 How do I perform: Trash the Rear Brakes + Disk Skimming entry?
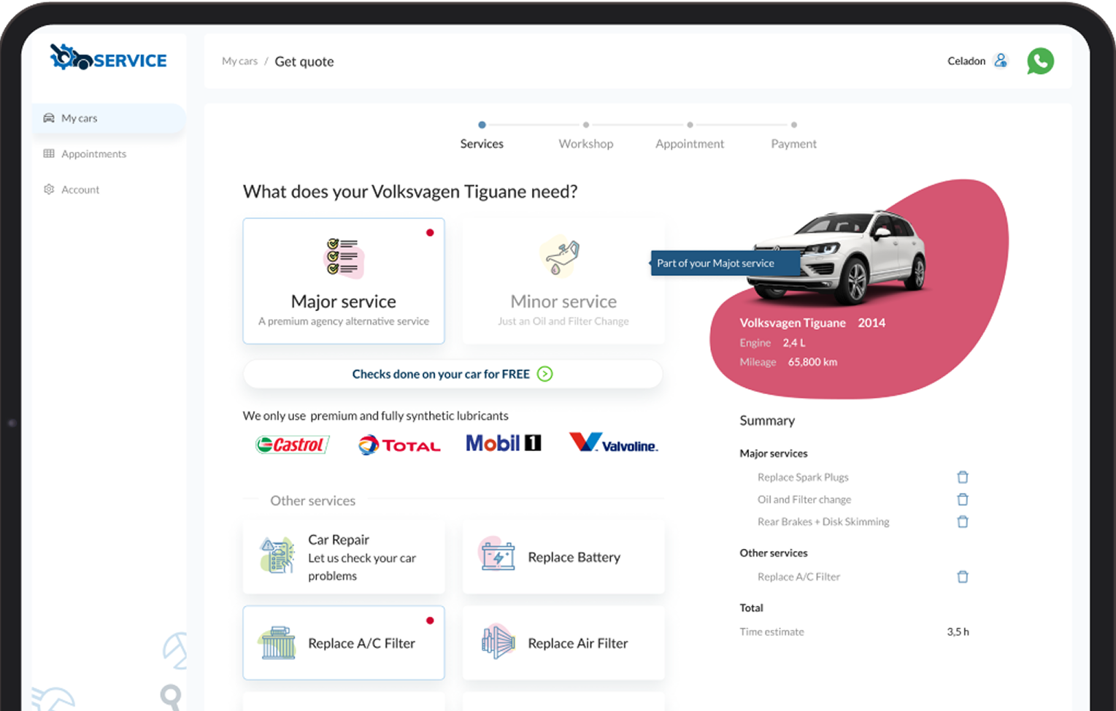point(963,521)
